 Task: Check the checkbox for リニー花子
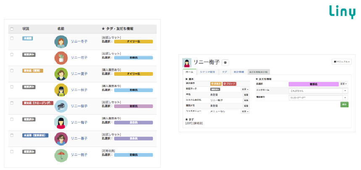click(12, 55)
